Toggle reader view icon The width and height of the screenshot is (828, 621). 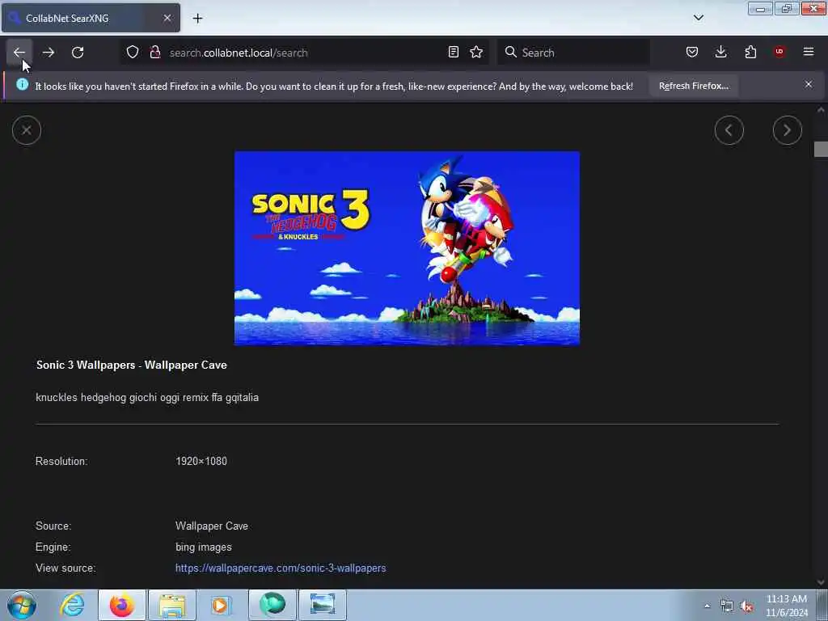tap(453, 52)
